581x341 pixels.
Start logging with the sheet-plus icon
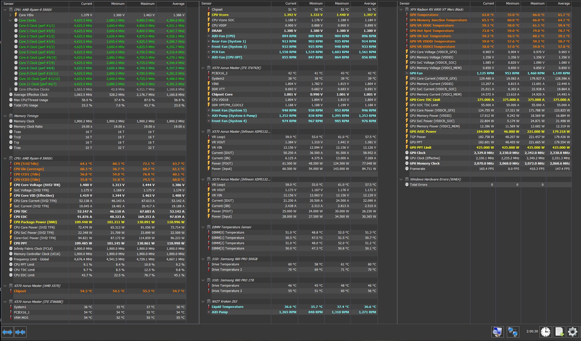(559, 332)
